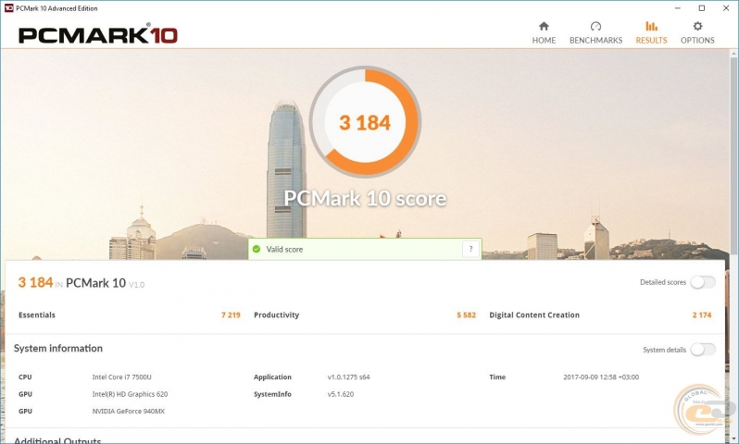This screenshot has width=739, height=444.
Task: Click the scrollbar up arrow
Action: [x=734, y=54]
